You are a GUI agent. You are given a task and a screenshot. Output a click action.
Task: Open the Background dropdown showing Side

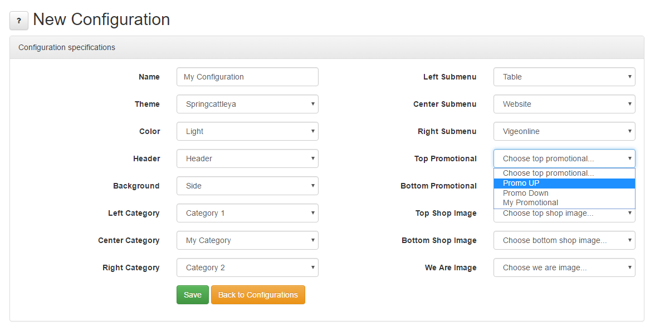point(247,186)
